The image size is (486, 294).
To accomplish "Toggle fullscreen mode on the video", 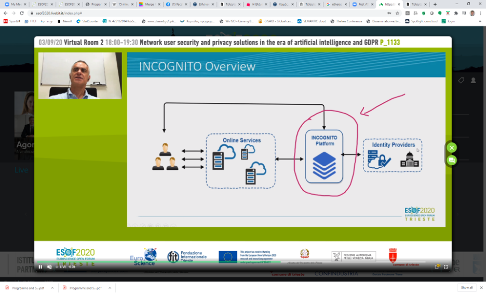I will (446, 266).
